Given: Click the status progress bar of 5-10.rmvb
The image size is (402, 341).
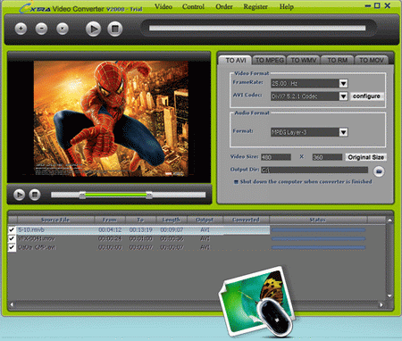Looking at the screenshot, I should pos(318,229).
